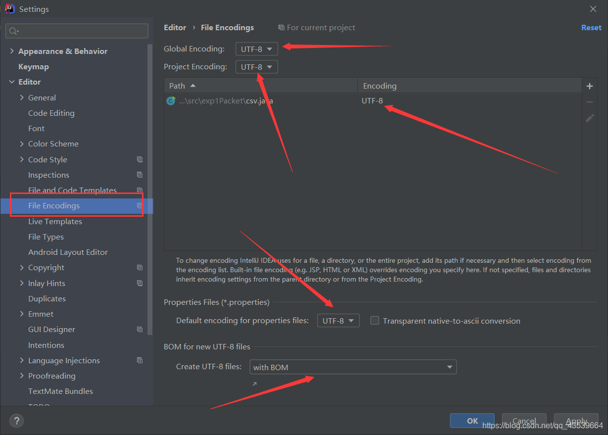The width and height of the screenshot is (608, 435).
Task: Click the Path column header
Action: (261, 86)
